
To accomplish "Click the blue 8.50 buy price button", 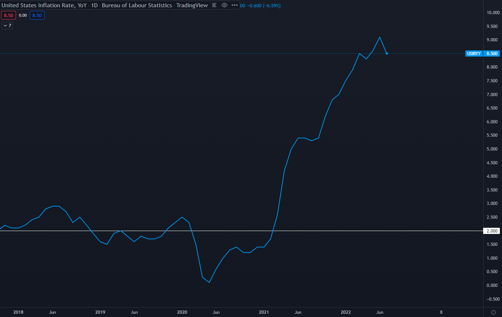I will (x=37, y=15).
